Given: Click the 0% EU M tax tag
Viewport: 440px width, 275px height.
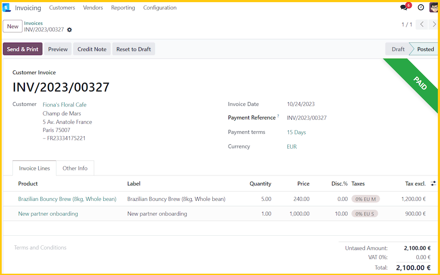Looking at the screenshot, I should pos(366,199).
